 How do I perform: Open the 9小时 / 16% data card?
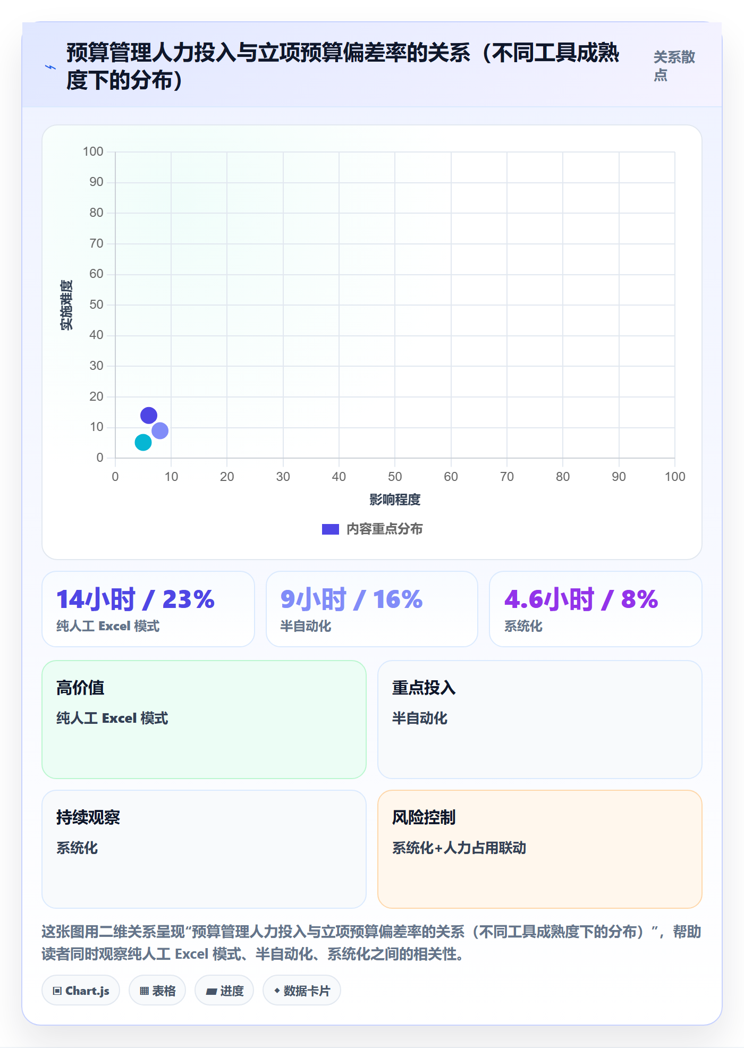[372, 609]
